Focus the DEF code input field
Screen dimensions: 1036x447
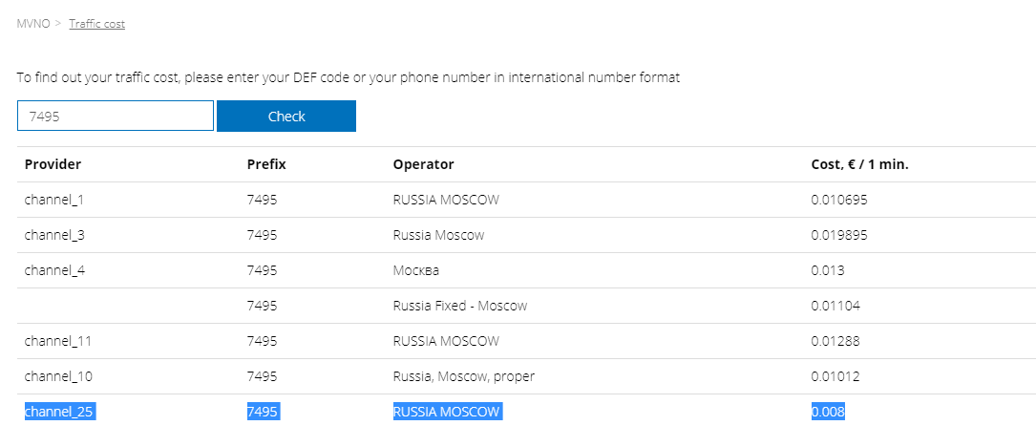coord(116,116)
